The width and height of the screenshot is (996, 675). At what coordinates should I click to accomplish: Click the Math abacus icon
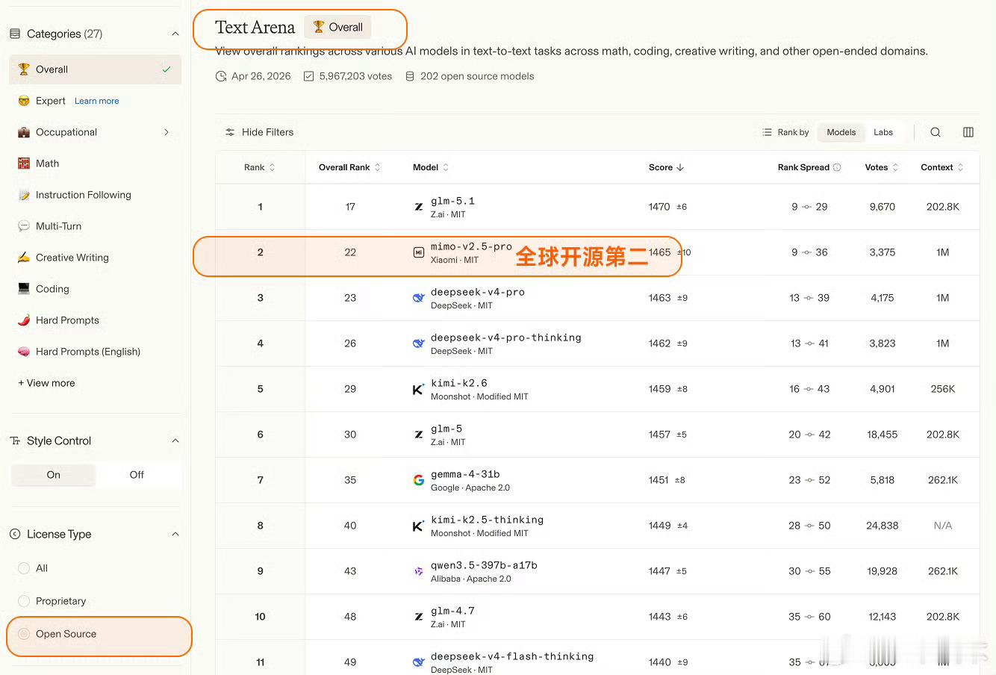click(x=24, y=164)
